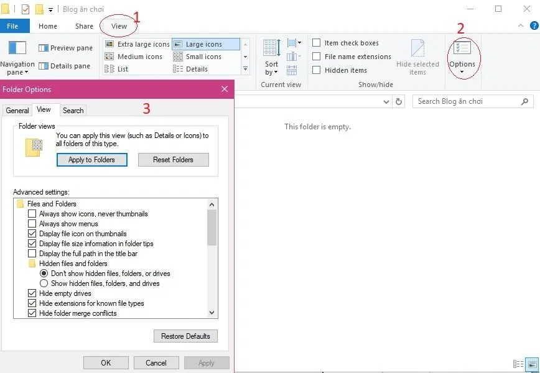Enable the File name extensions checkbox

(x=316, y=57)
